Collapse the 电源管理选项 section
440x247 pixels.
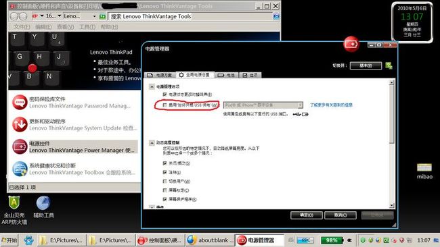(x=152, y=86)
